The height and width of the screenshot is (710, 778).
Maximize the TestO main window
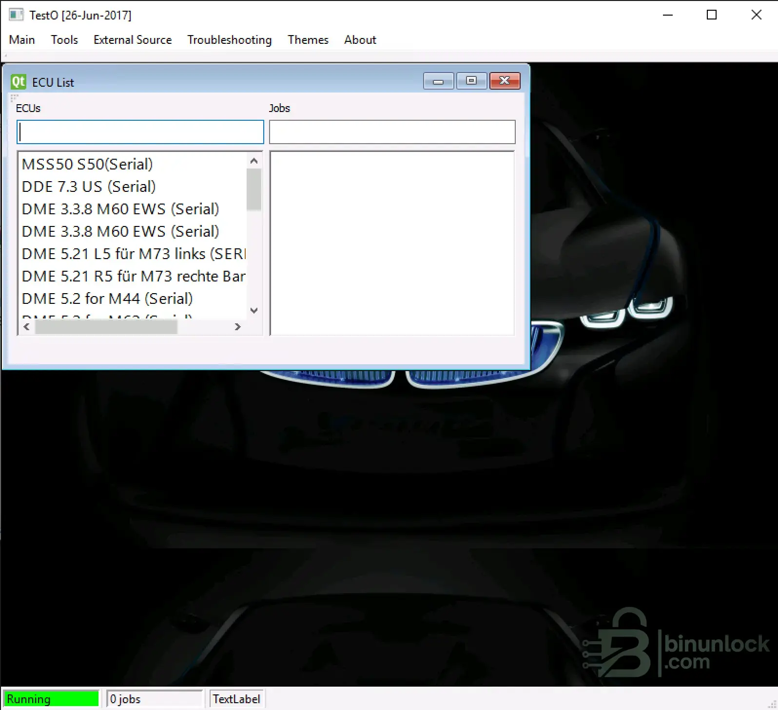[712, 15]
